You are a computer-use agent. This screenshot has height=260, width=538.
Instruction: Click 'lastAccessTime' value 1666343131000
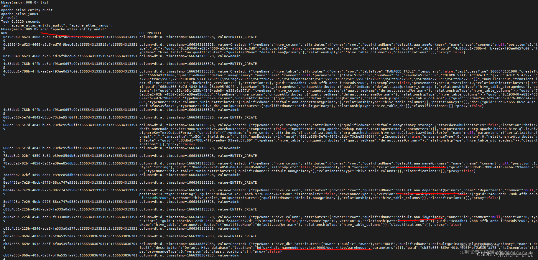click(504, 71)
